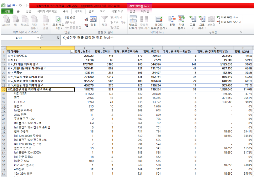The image size is (254, 180).
Task: Import data from 웹 (Web)
Action: pos(16,21)
